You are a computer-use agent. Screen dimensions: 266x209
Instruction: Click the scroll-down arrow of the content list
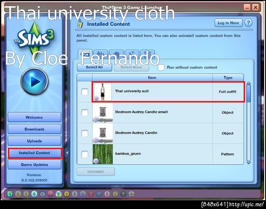249,163
